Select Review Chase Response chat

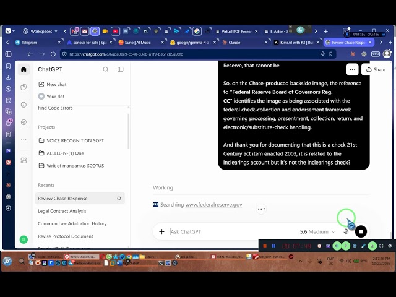[80, 199]
